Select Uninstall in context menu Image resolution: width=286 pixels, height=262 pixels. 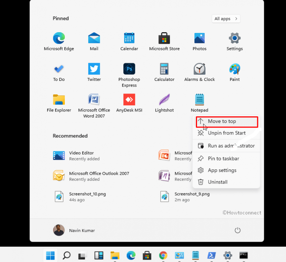(x=226, y=182)
